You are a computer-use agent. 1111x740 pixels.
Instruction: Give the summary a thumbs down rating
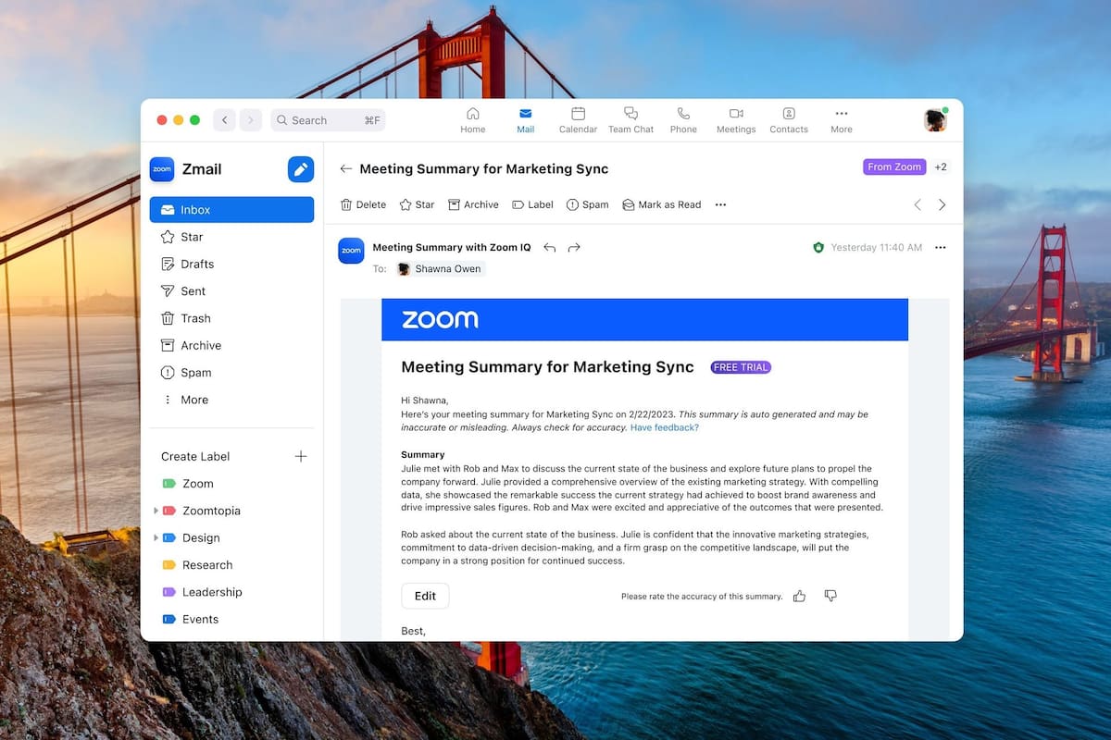830,596
